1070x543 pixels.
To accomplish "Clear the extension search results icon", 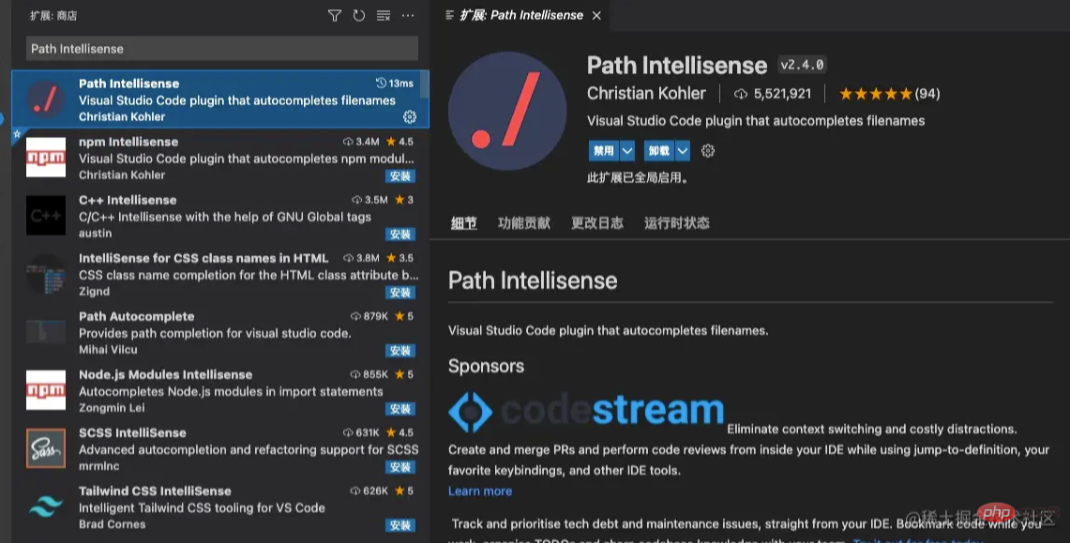I will coord(384,16).
